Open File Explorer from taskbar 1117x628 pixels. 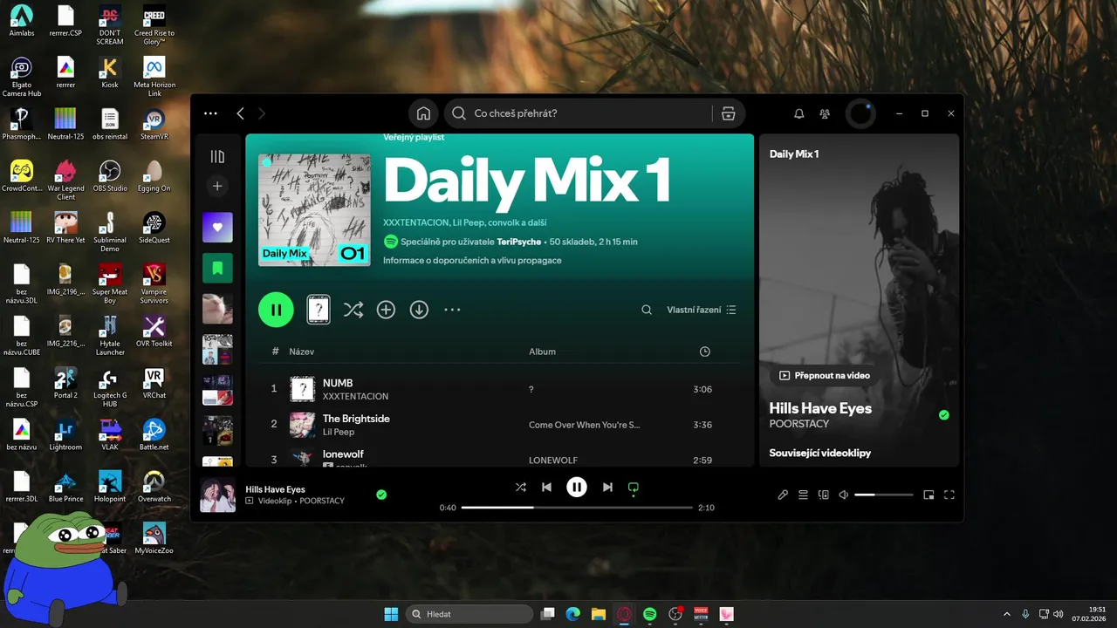pyautogui.click(x=598, y=614)
